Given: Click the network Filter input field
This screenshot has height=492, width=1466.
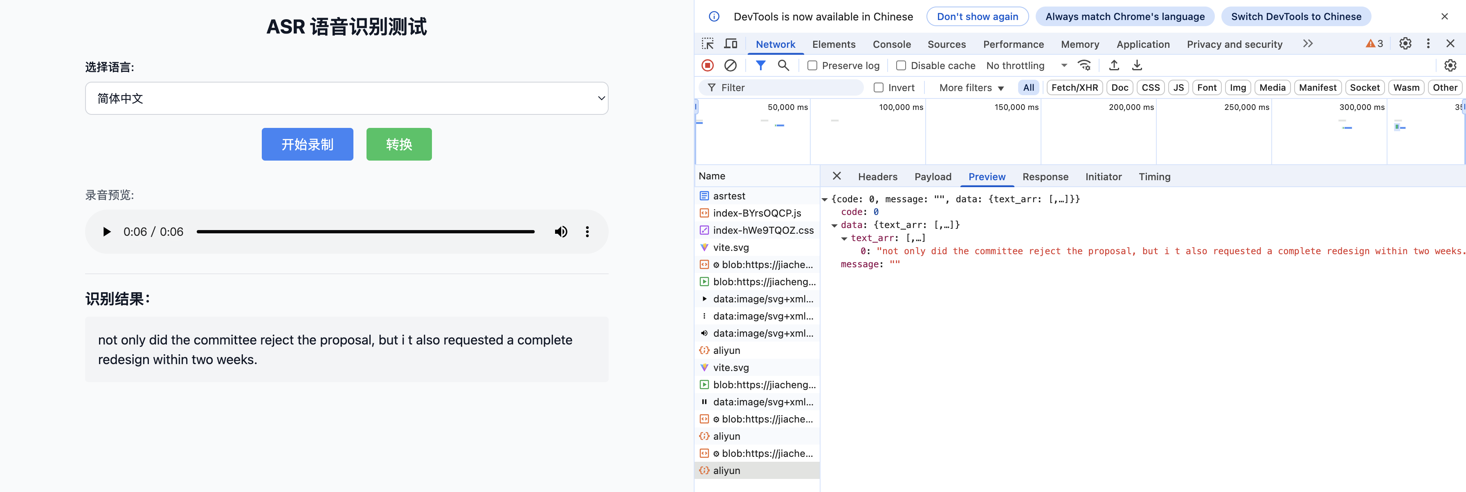Looking at the screenshot, I should pos(788,87).
